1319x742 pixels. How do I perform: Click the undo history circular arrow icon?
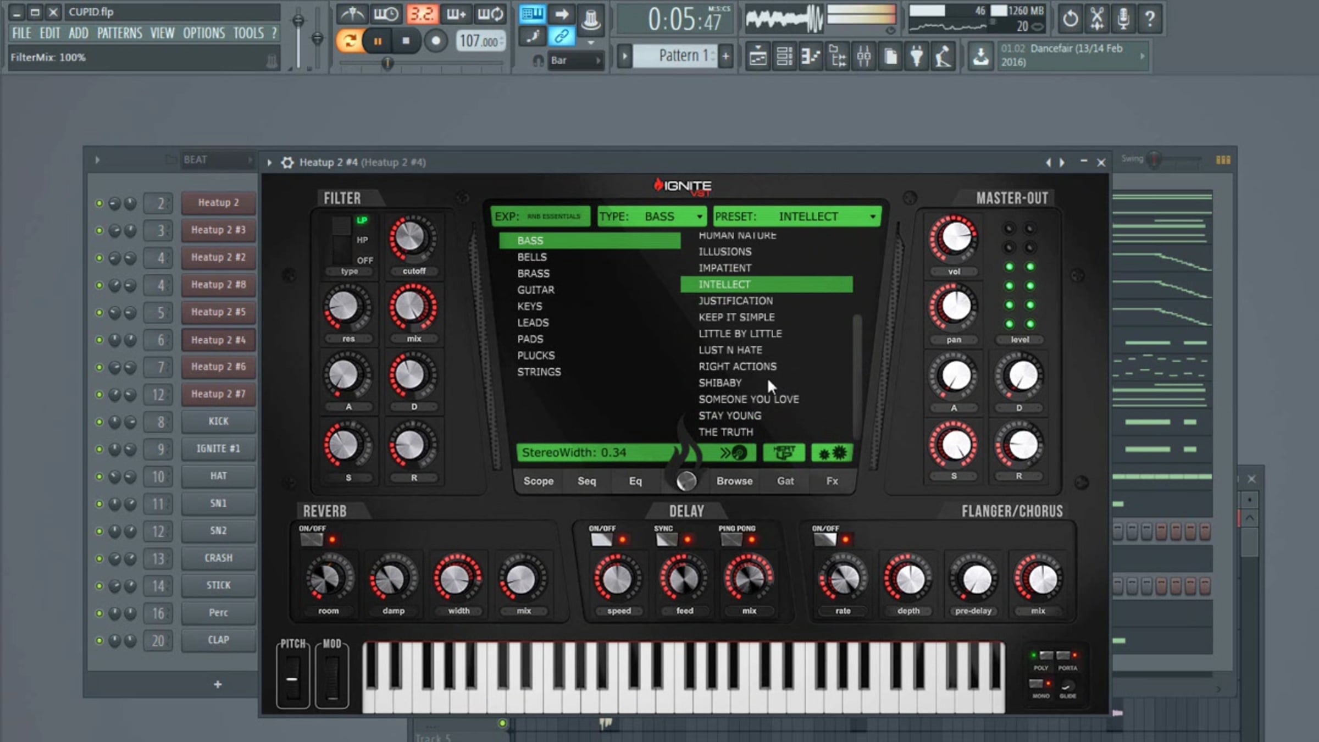pyautogui.click(x=1070, y=19)
